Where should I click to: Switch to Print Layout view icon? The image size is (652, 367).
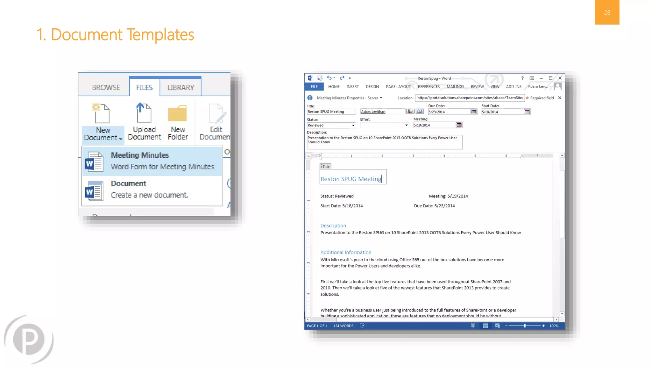point(485,326)
